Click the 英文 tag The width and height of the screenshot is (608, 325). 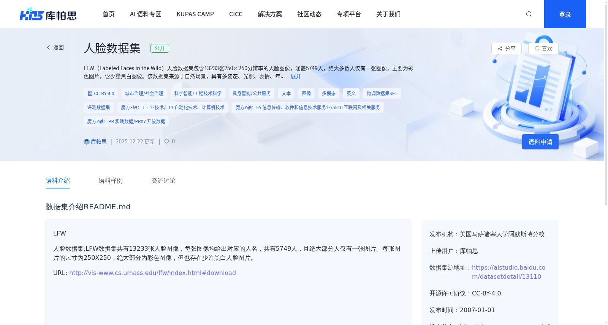(351, 93)
